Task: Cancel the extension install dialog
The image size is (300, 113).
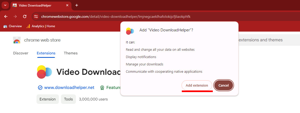Action: click(x=224, y=85)
